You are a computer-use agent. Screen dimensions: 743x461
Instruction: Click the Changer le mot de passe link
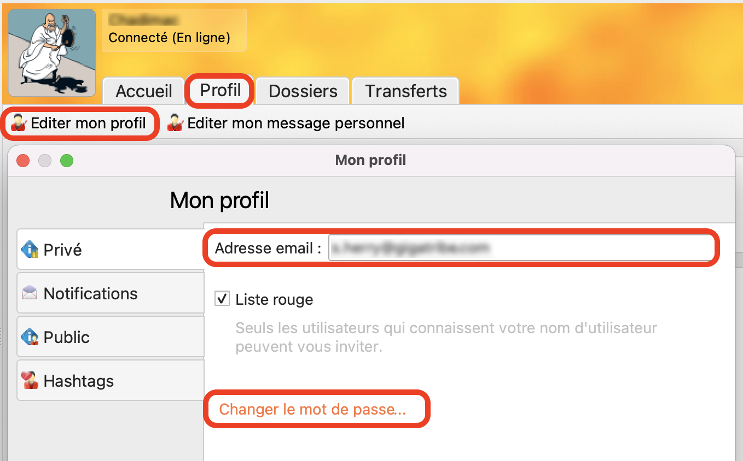(312, 410)
